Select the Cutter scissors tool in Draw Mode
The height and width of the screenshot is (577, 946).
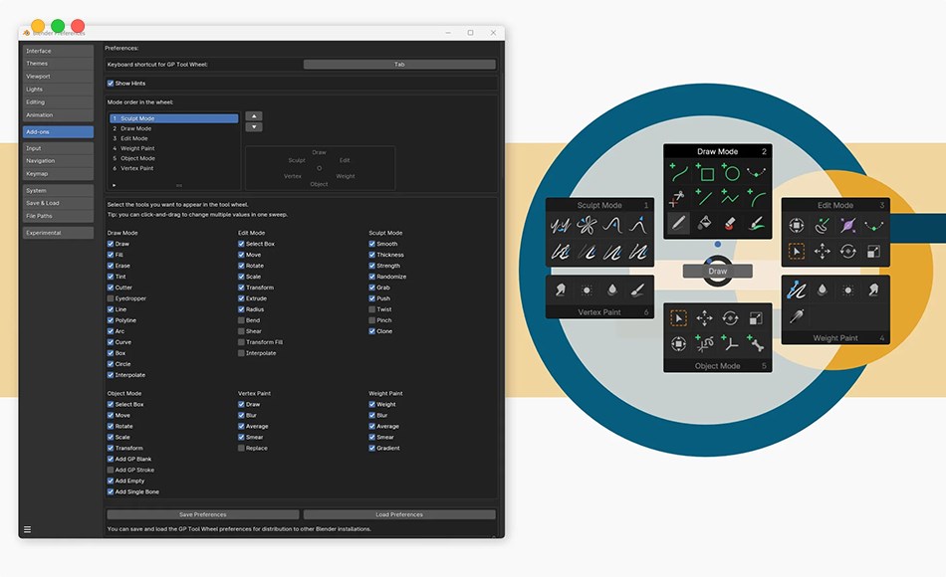[x=679, y=198]
